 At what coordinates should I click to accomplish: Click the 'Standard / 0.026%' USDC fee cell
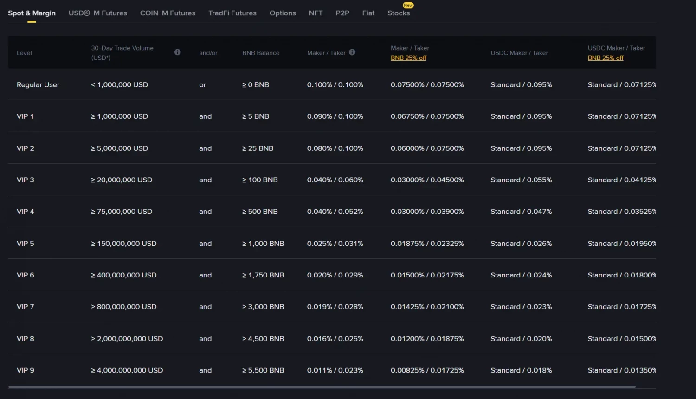point(522,244)
